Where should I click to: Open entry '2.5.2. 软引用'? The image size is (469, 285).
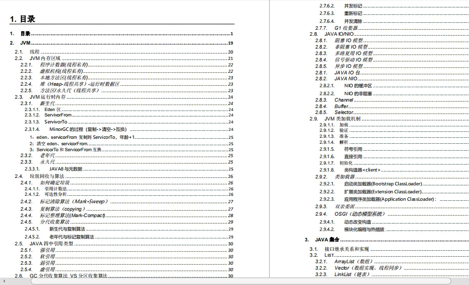127,257
